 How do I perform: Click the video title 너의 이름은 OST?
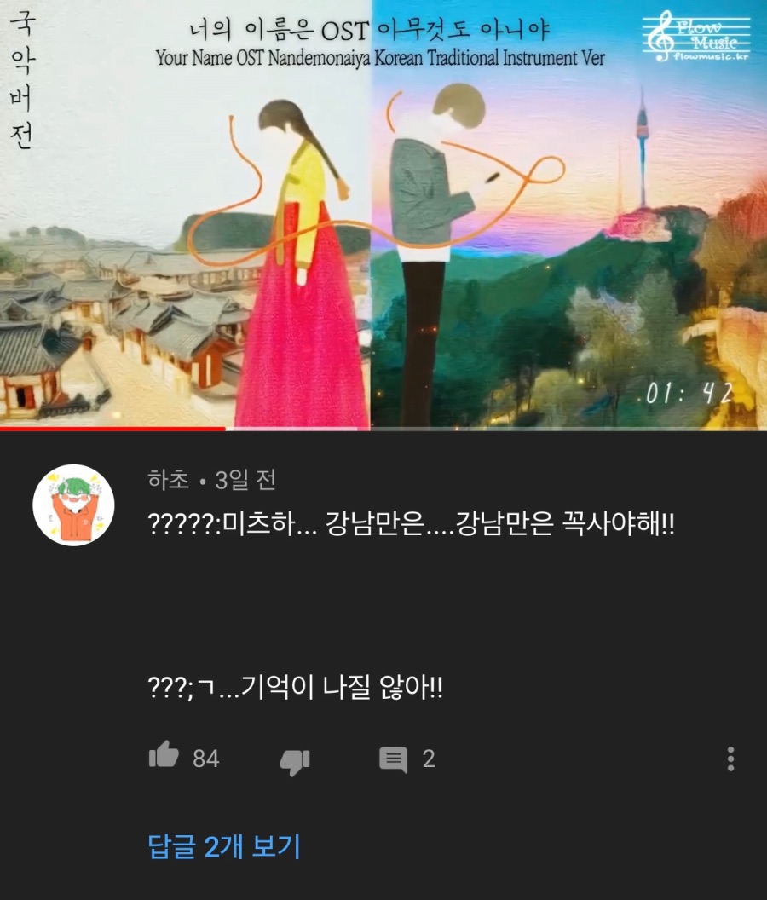279,29
